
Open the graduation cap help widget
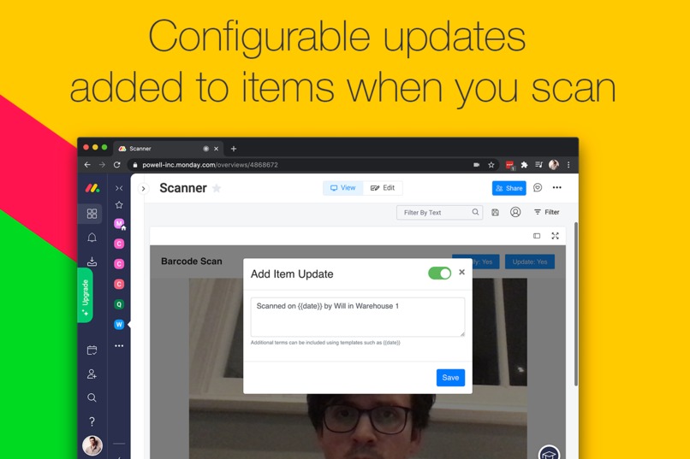(x=549, y=452)
